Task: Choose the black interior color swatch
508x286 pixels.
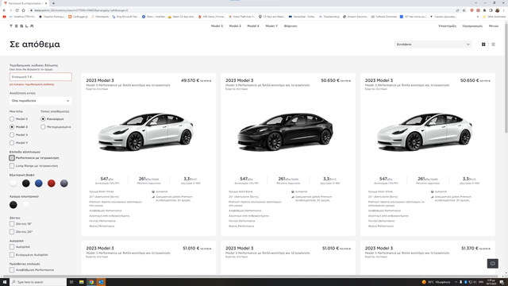Action: 13,205
